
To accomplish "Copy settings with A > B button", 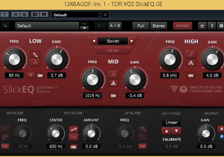I will click(115, 26).
